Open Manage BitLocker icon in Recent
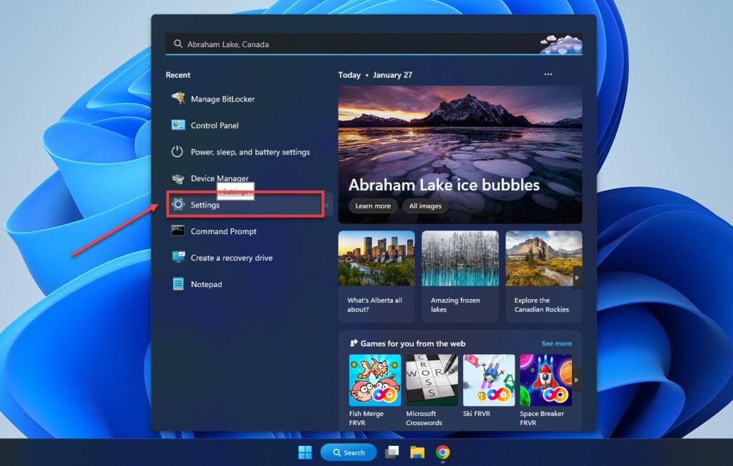Image resolution: width=733 pixels, height=466 pixels. (178, 99)
